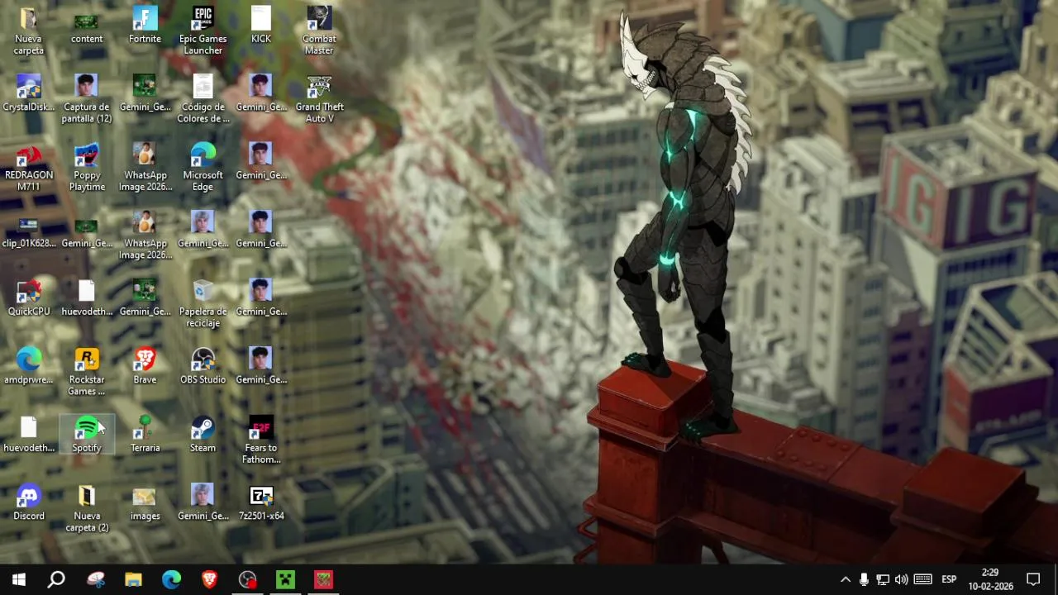Select the KICK file icon on desktop
The image size is (1058, 595).
point(261,25)
